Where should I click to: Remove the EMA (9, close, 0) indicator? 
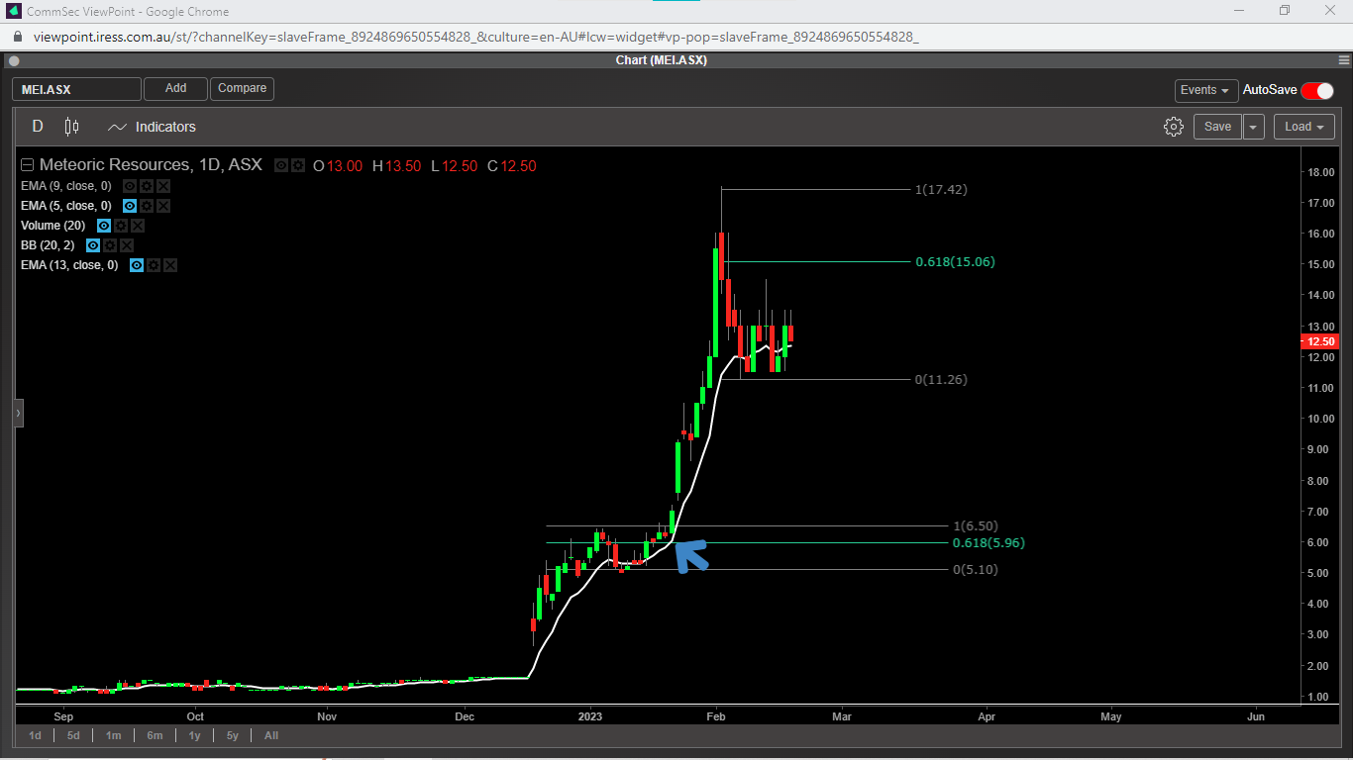point(163,186)
